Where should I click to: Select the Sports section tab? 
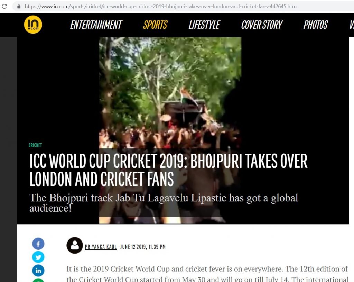click(x=155, y=25)
